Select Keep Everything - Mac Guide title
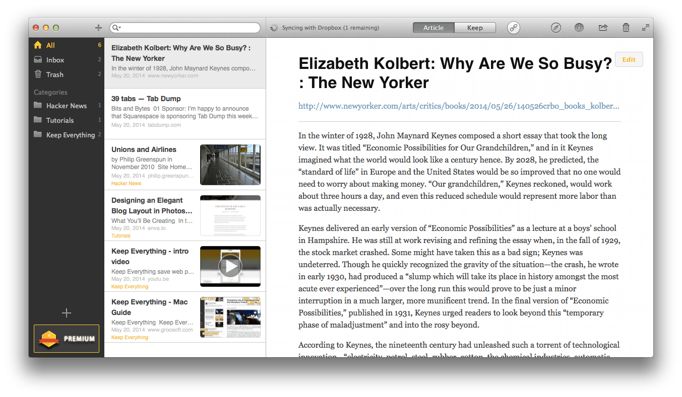 point(149,307)
